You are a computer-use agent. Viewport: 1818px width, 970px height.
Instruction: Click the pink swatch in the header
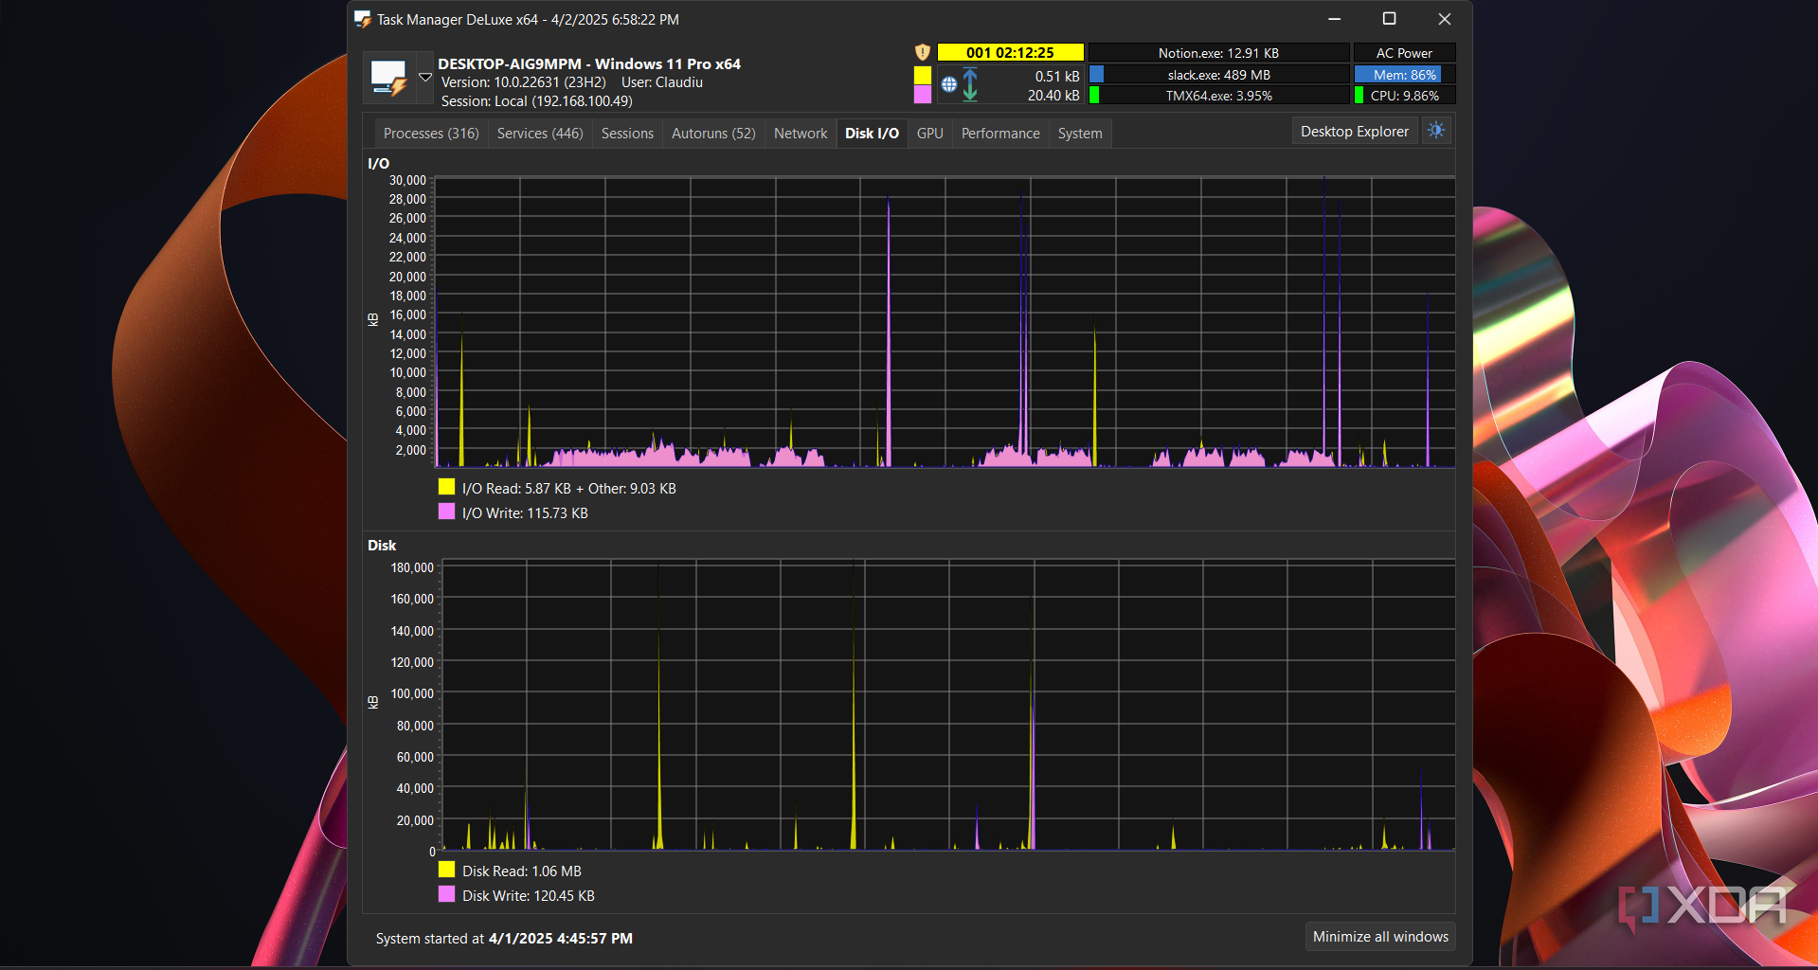click(923, 95)
